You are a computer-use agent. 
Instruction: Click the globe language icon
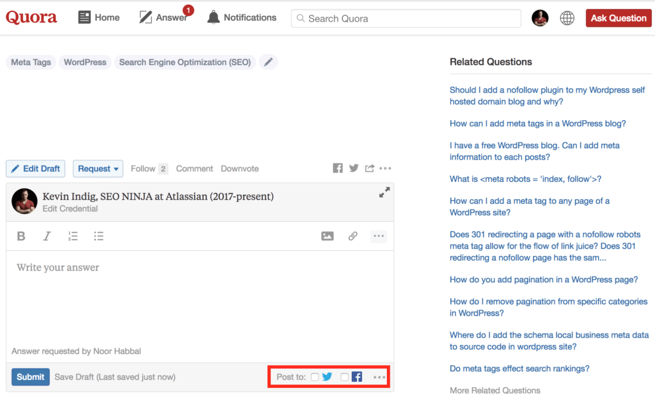click(x=567, y=18)
